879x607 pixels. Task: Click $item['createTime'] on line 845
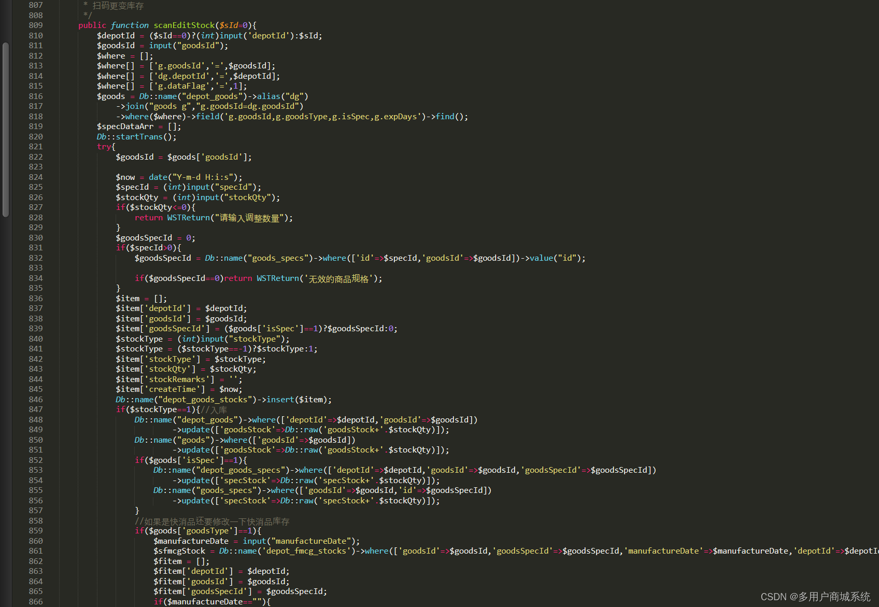(160, 389)
